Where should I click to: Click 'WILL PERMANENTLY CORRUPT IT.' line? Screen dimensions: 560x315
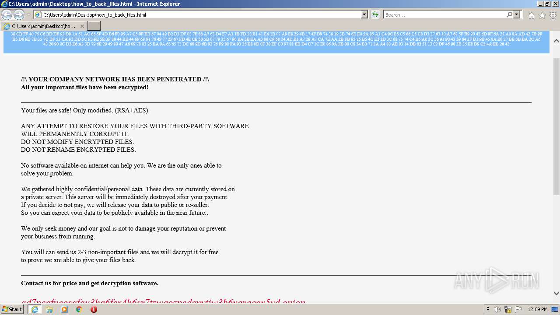pyautogui.click(x=75, y=134)
